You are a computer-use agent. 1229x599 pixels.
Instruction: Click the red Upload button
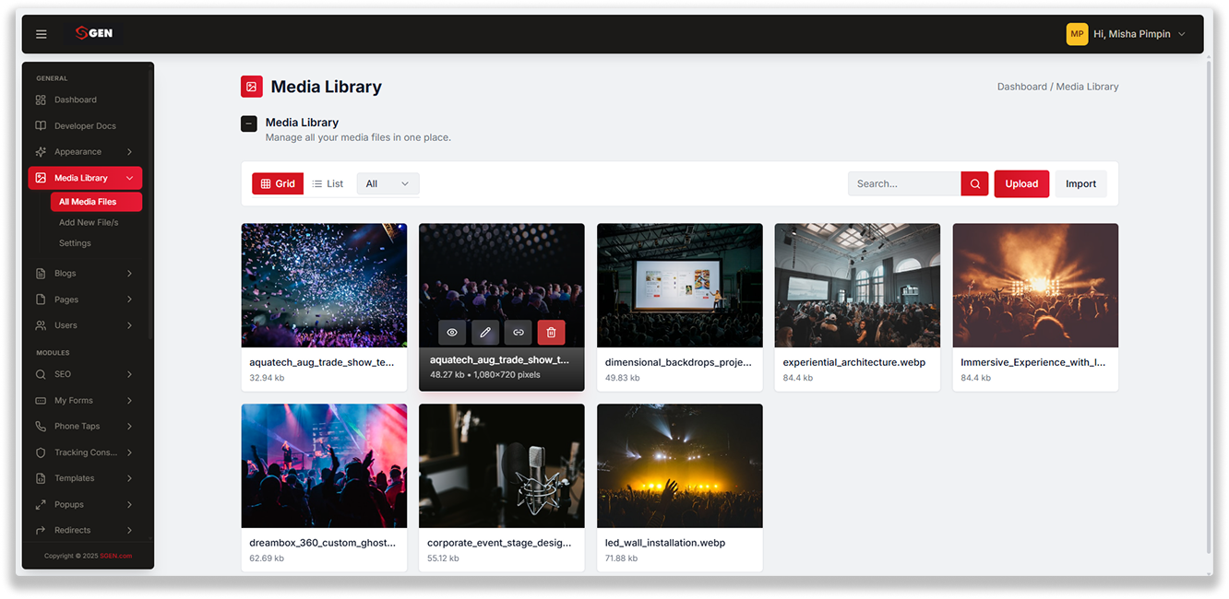click(1021, 183)
